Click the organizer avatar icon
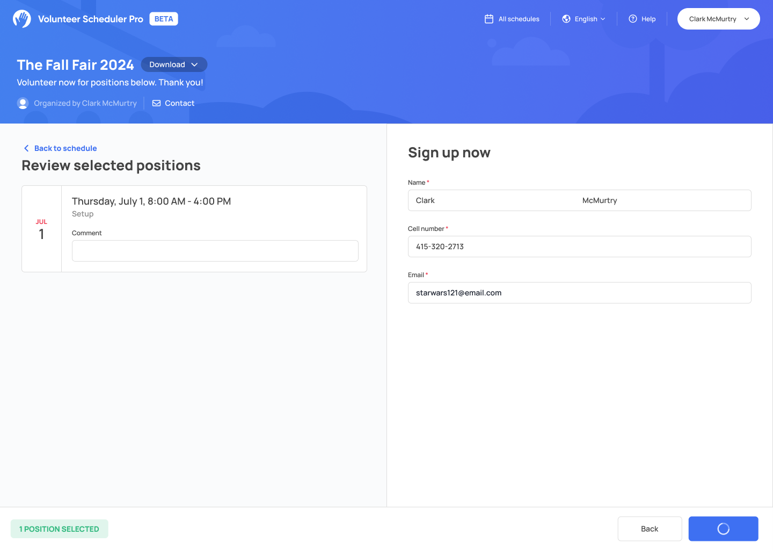This screenshot has width=773, height=550. coord(23,103)
